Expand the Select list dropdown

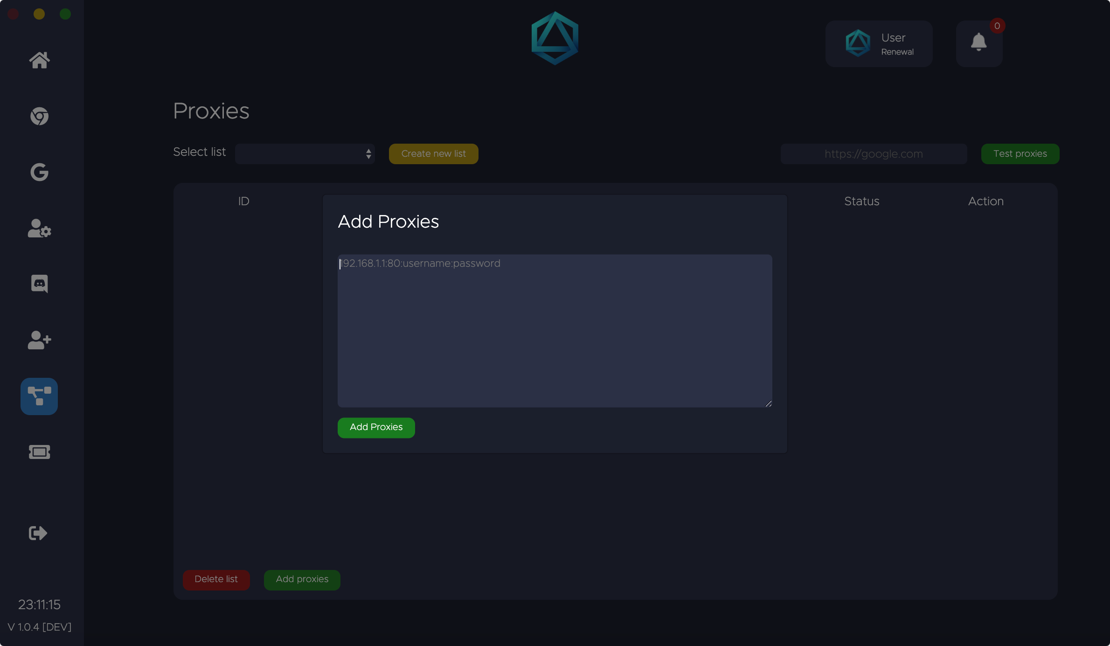tap(305, 153)
